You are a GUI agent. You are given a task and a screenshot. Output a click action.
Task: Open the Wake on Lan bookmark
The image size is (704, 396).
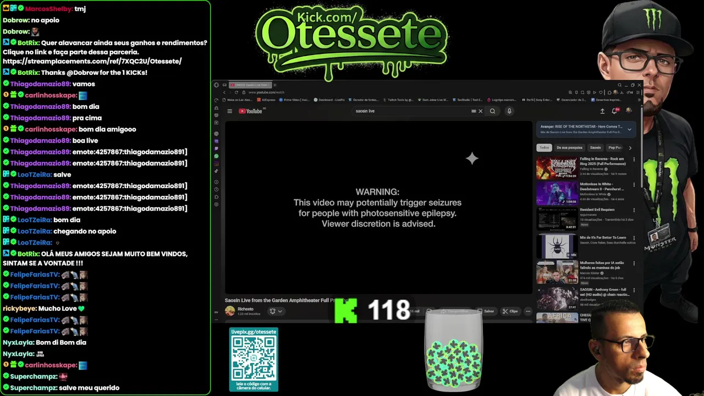(238, 100)
